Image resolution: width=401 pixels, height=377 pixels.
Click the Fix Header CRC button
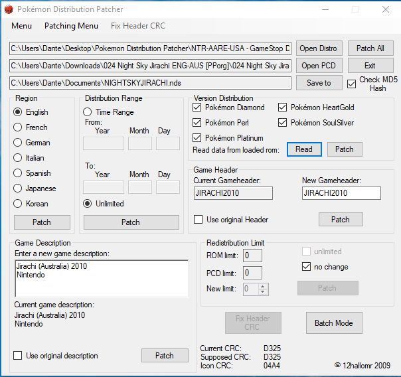253,323
